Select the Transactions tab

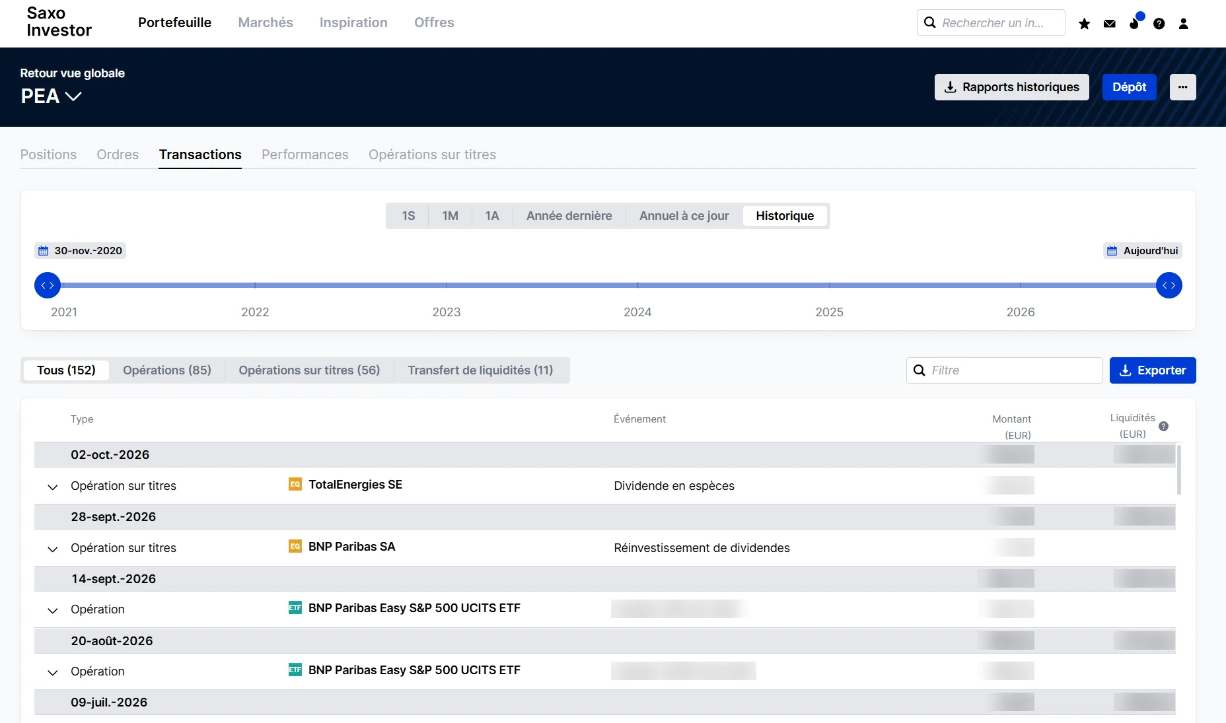coord(200,155)
